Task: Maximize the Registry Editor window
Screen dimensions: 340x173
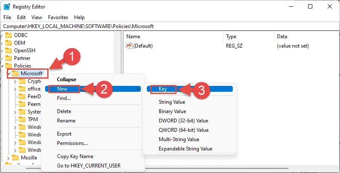Action: coord(310,7)
